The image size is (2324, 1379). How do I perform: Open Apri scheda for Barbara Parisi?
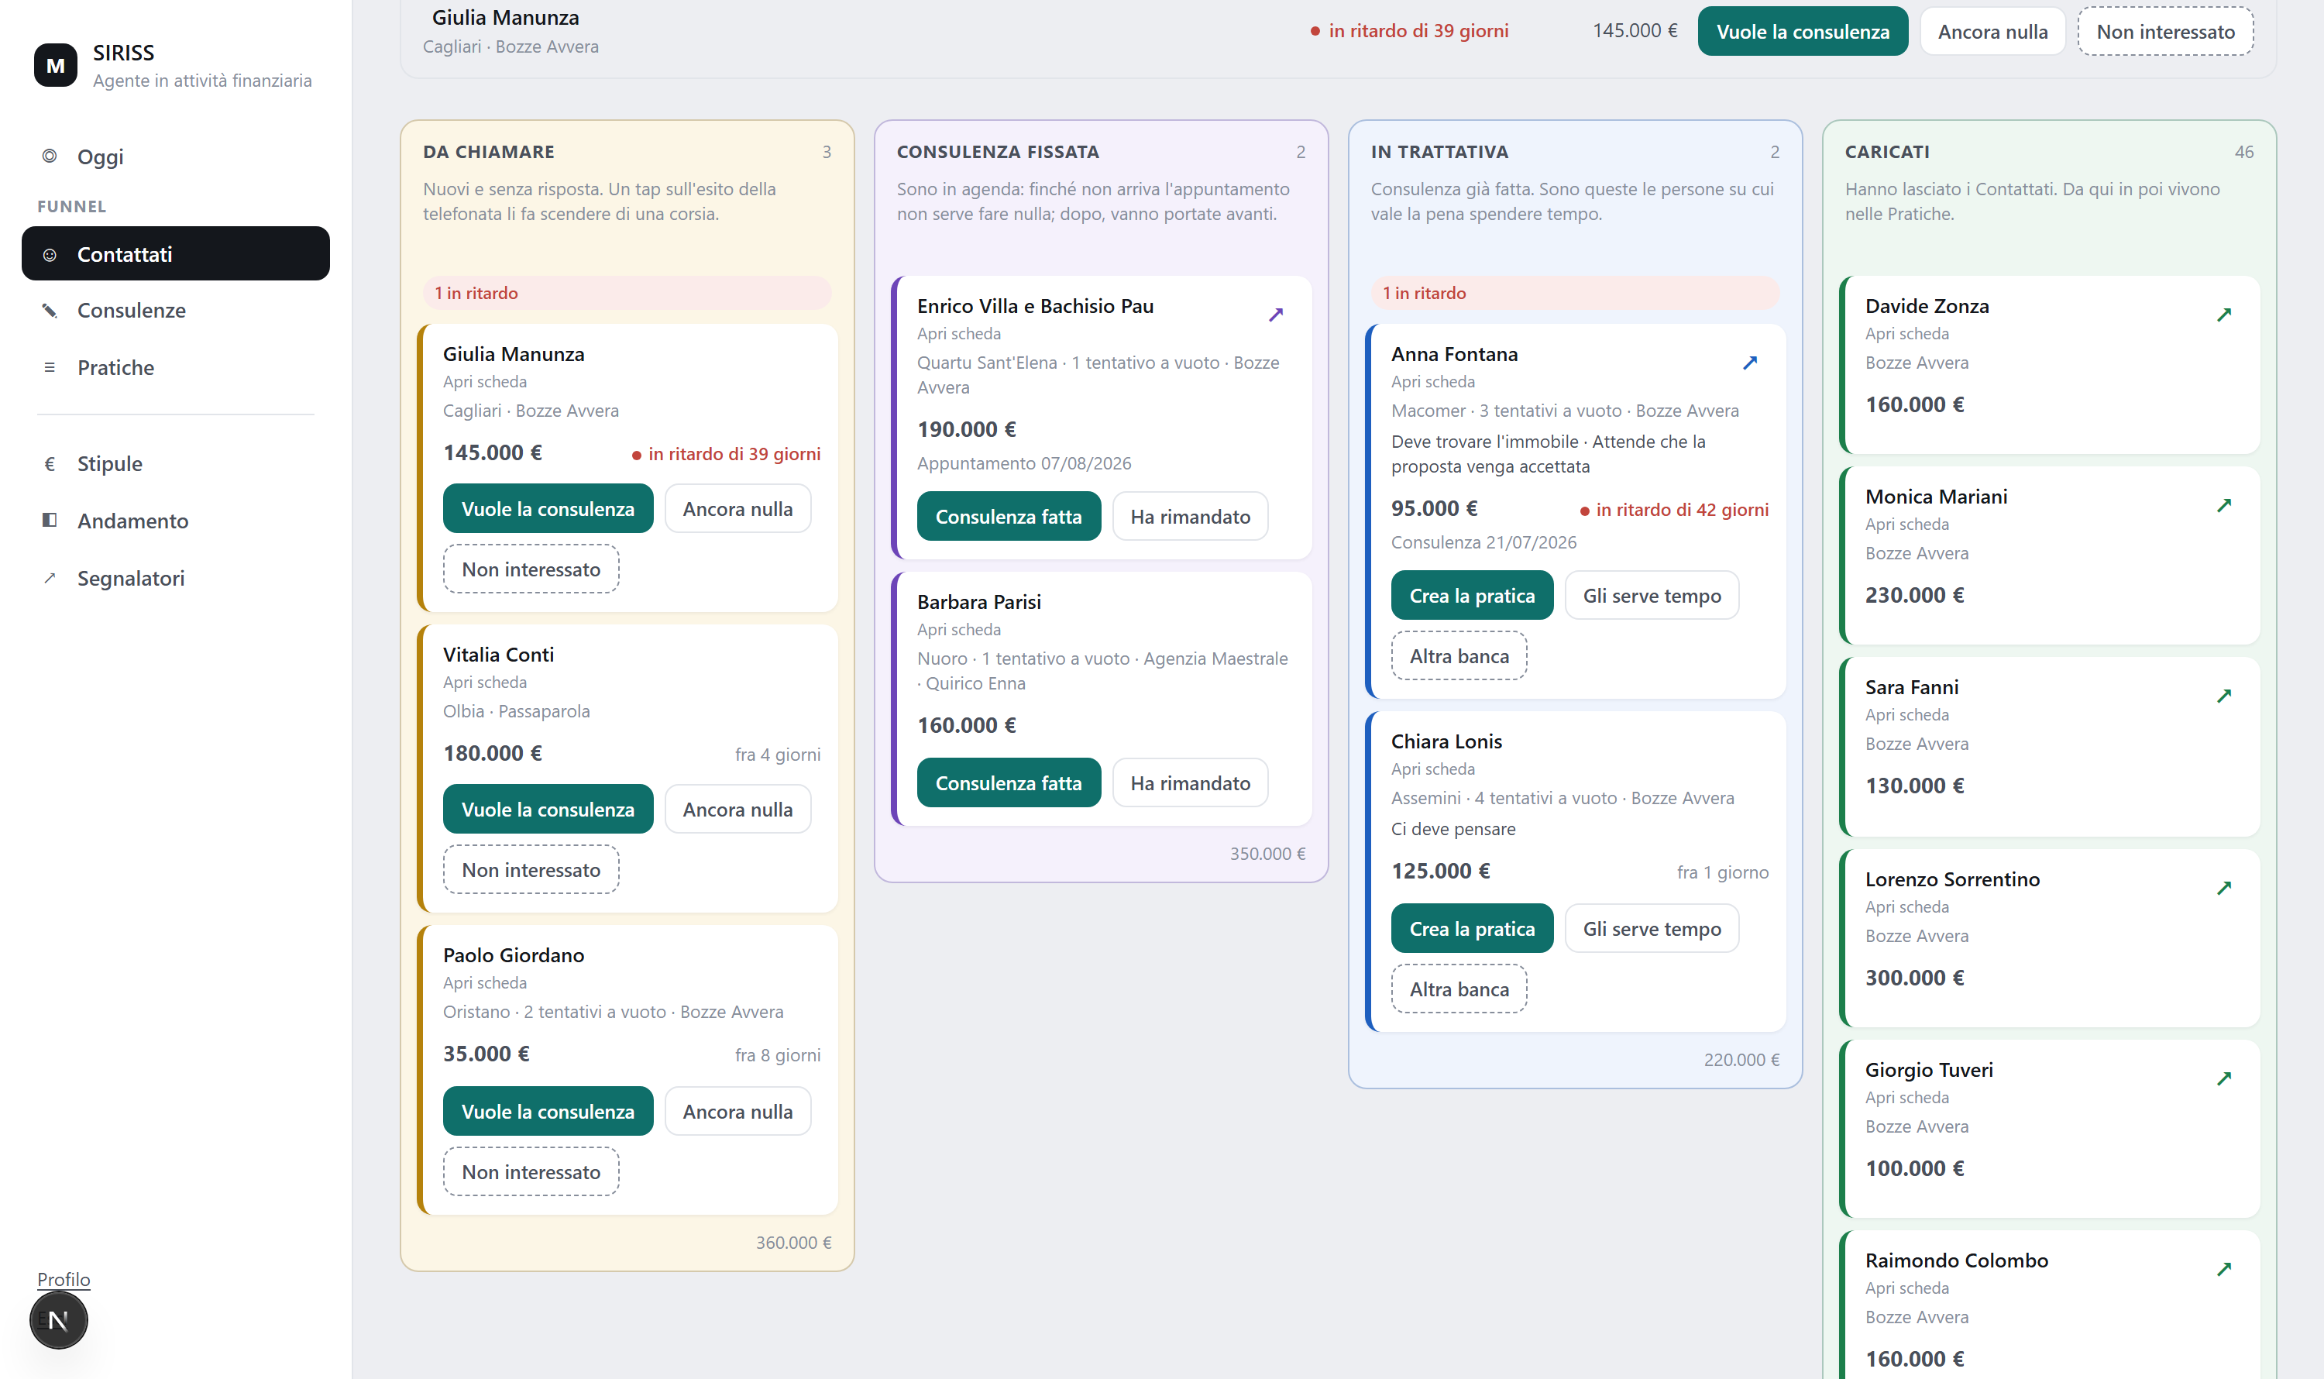click(x=958, y=629)
